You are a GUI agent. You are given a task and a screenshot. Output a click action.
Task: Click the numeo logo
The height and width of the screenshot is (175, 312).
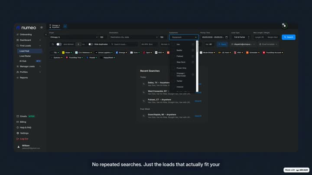pos(26,28)
